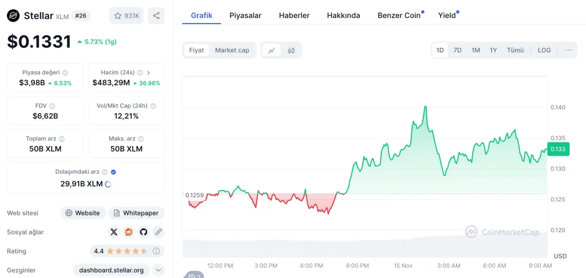Toggle chart to Fiyat (price)
Viewport: 586px width, 278px height.
pyautogui.click(x=196, y=50)
